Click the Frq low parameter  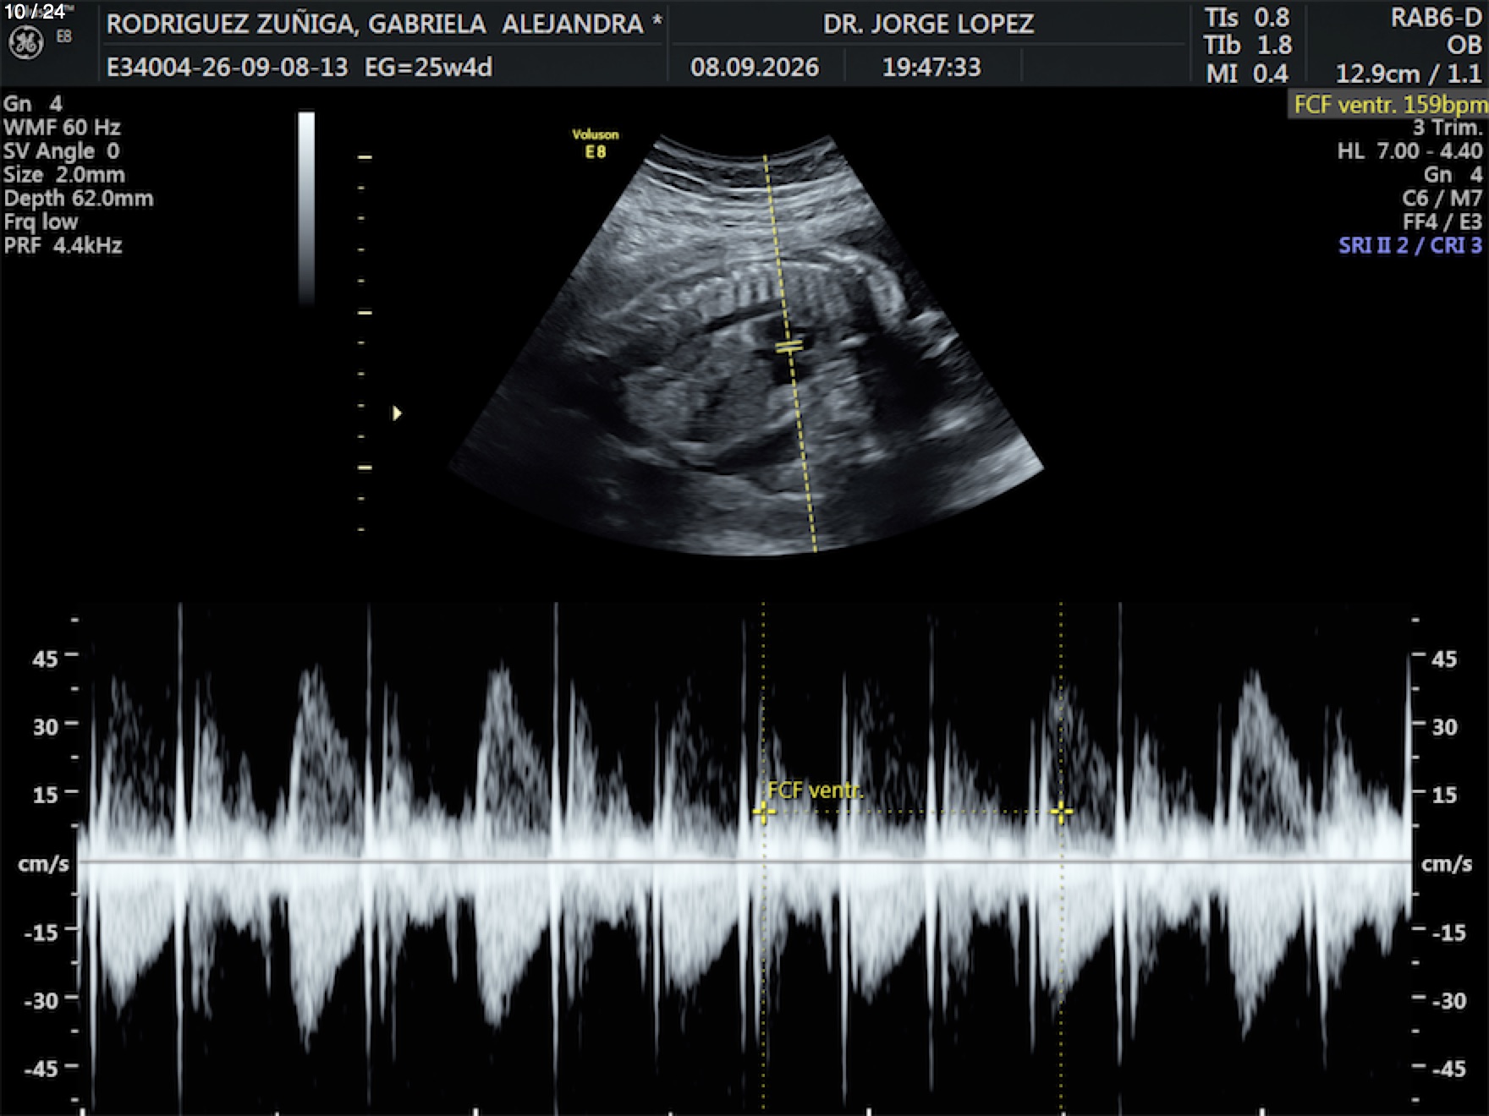(x=41, y=222)
